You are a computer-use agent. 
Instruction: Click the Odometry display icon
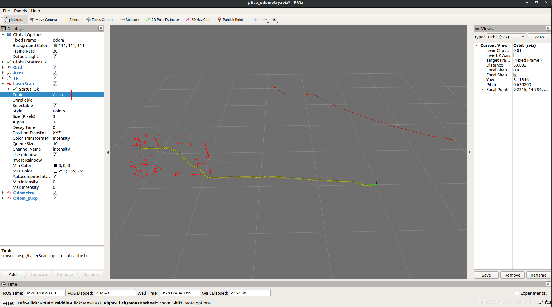(9, 193)
